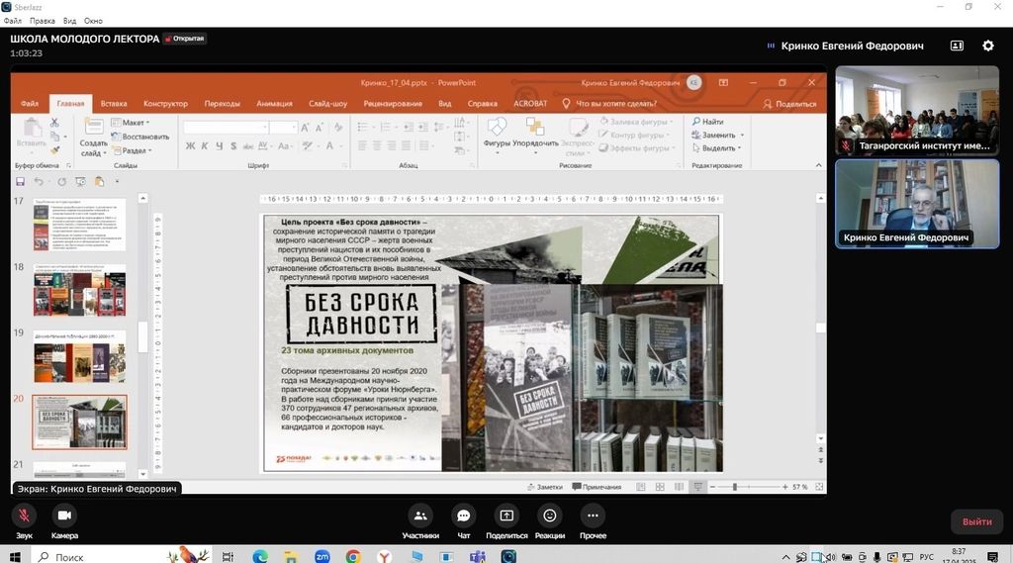Image resolution: width=1013 pixels, height=563 pixels.
Task: Click the Найти find button
Action: [707, 122]
